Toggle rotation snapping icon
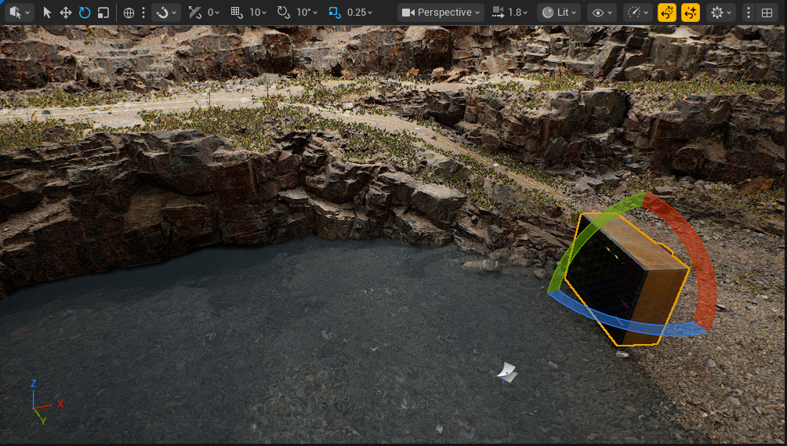 point(284,13)
